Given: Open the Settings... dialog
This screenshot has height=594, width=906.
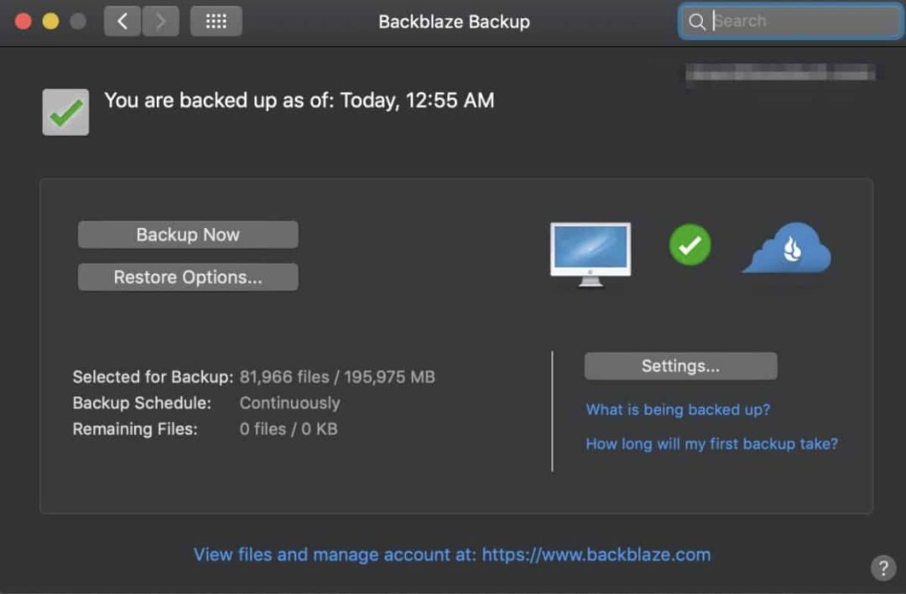Looking at the screenshot, I should 680,366.
